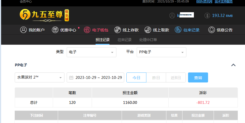Go to 线上取款 page

pyautogui.click(x=157, y=30)
